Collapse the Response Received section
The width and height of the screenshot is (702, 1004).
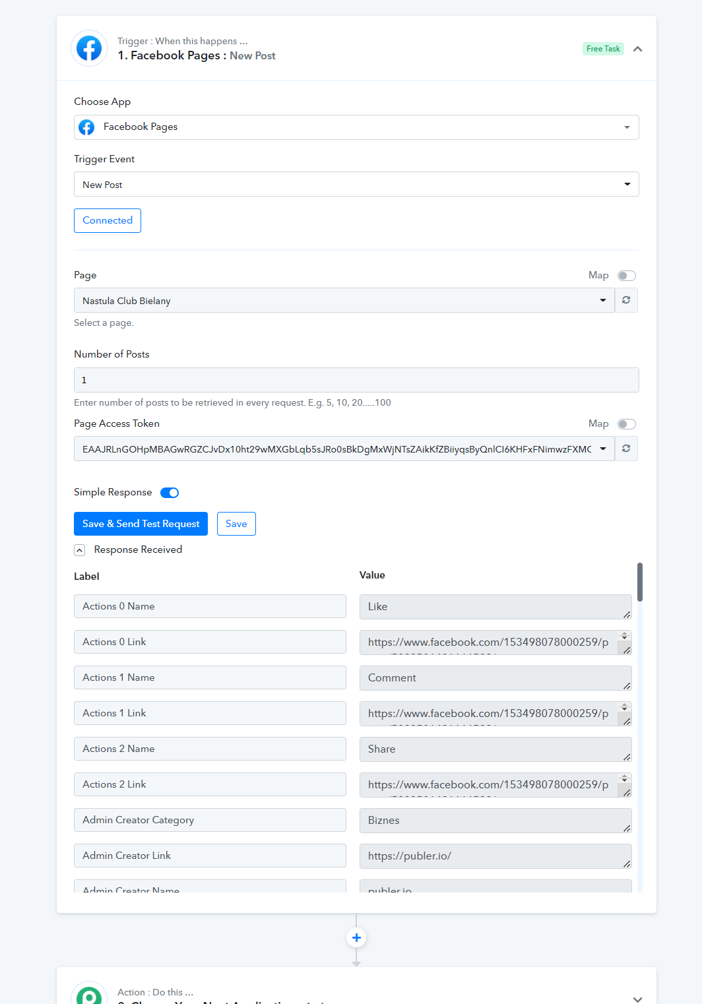coord(80,550)
